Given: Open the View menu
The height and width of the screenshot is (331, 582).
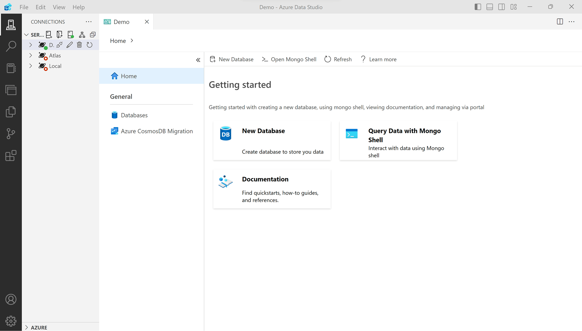Looking at the screenshot, I should pos(59,7).
